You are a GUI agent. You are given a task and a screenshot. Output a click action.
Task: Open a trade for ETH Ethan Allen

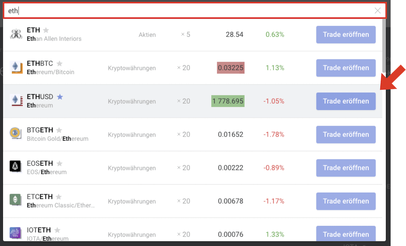tap(346, 35)
